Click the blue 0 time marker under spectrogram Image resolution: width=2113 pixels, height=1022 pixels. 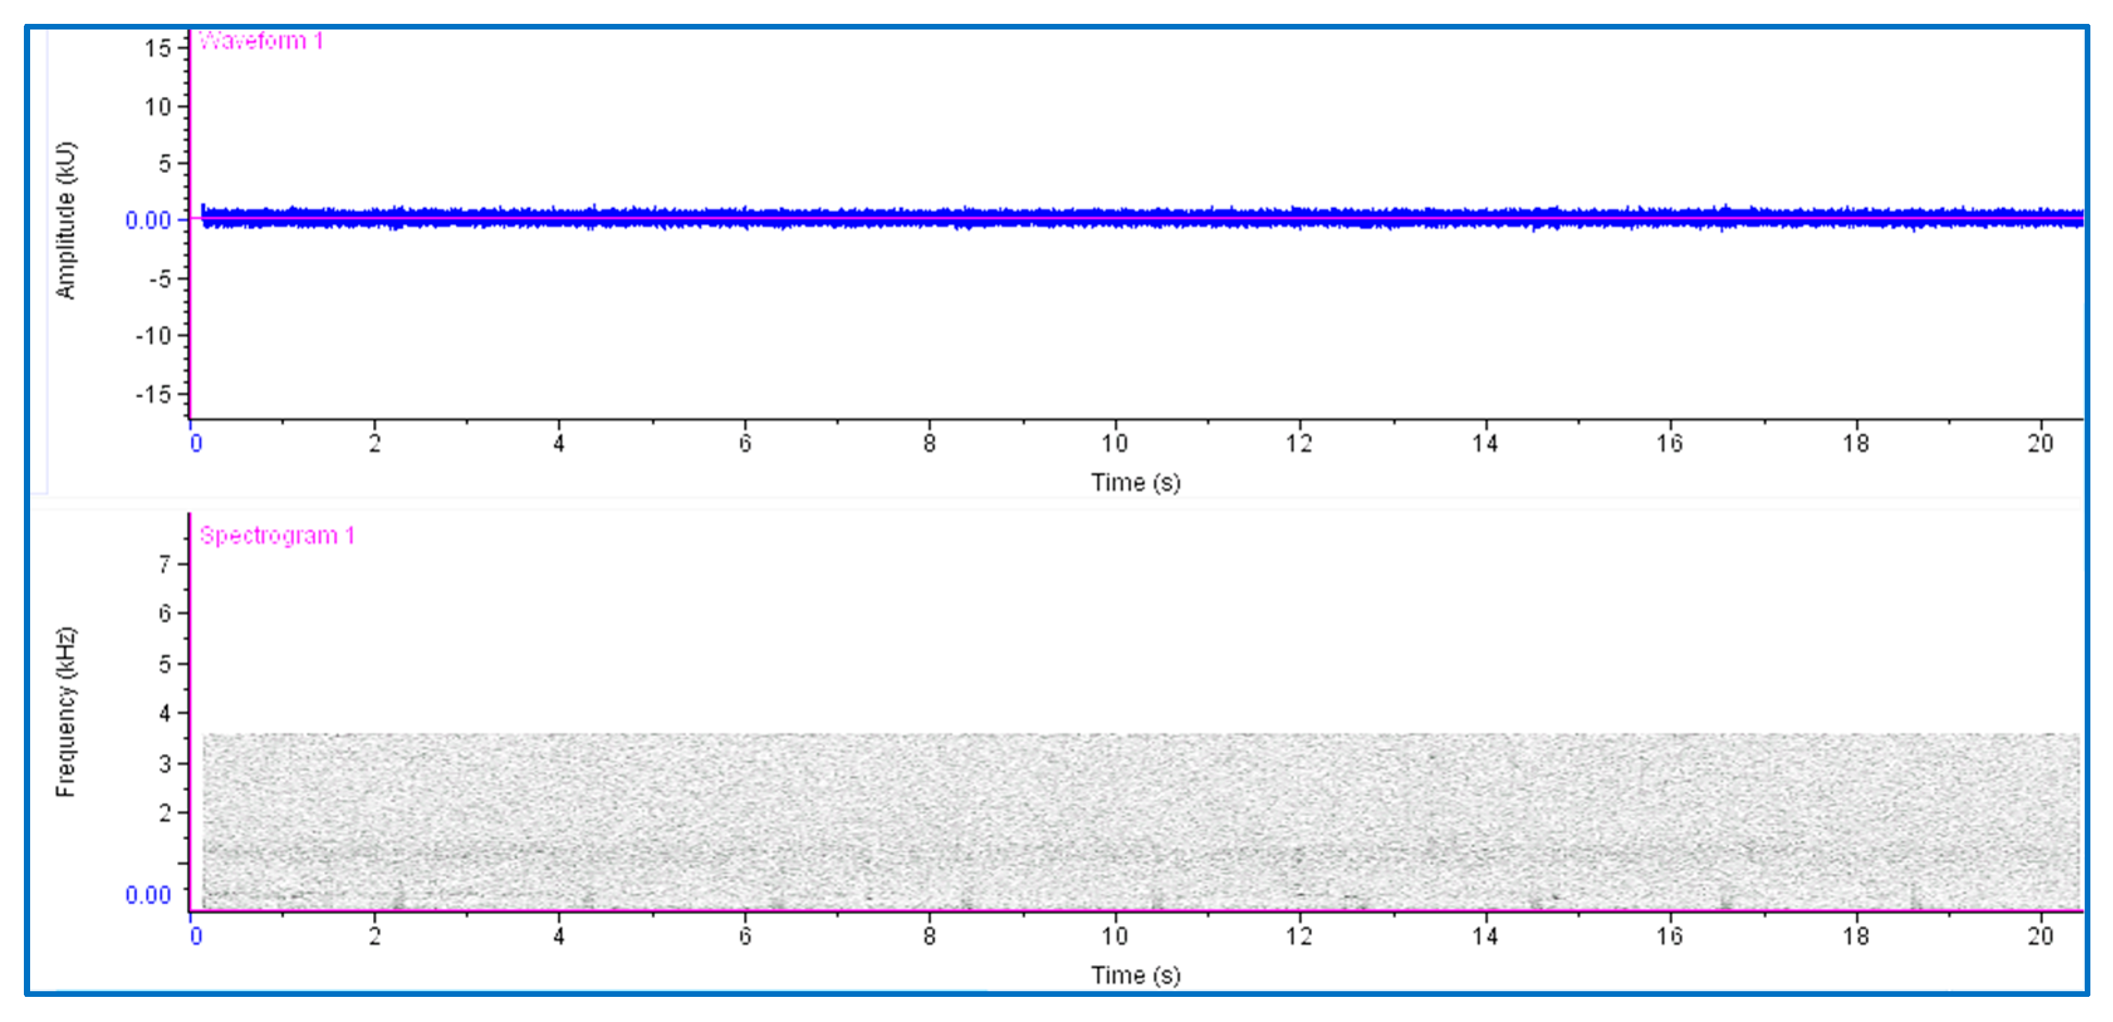tap(195, 935)
